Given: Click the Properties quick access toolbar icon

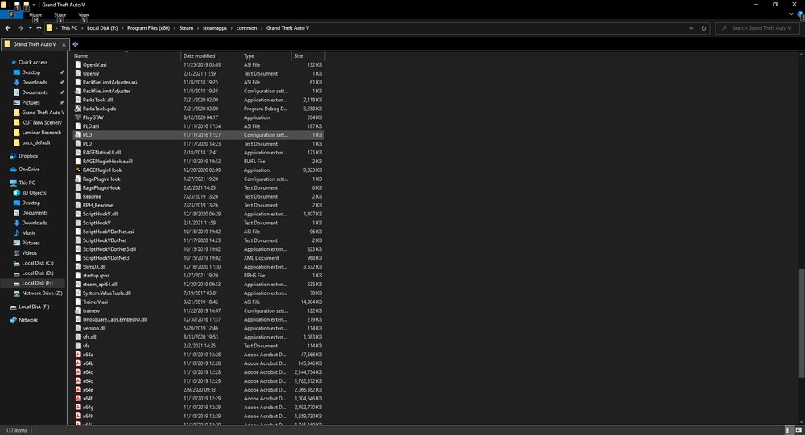Looking at the screenshot, I should 16,5.
